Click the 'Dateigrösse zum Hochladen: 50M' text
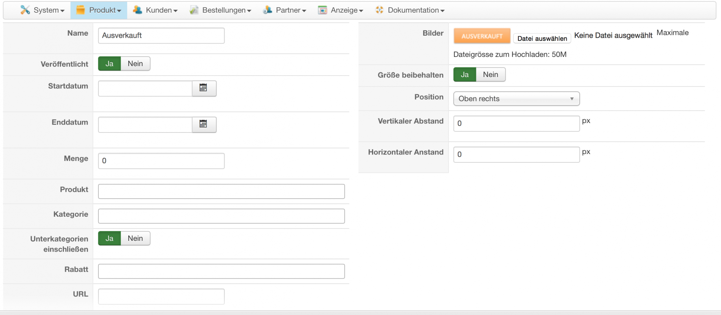The height and width of the screenshot is (315, 721). 510,54
